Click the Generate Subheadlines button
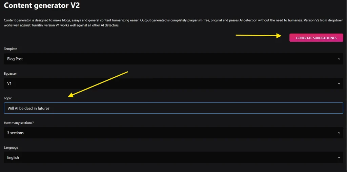The height and width of the screenshot is (172, 347). [316, 38]
